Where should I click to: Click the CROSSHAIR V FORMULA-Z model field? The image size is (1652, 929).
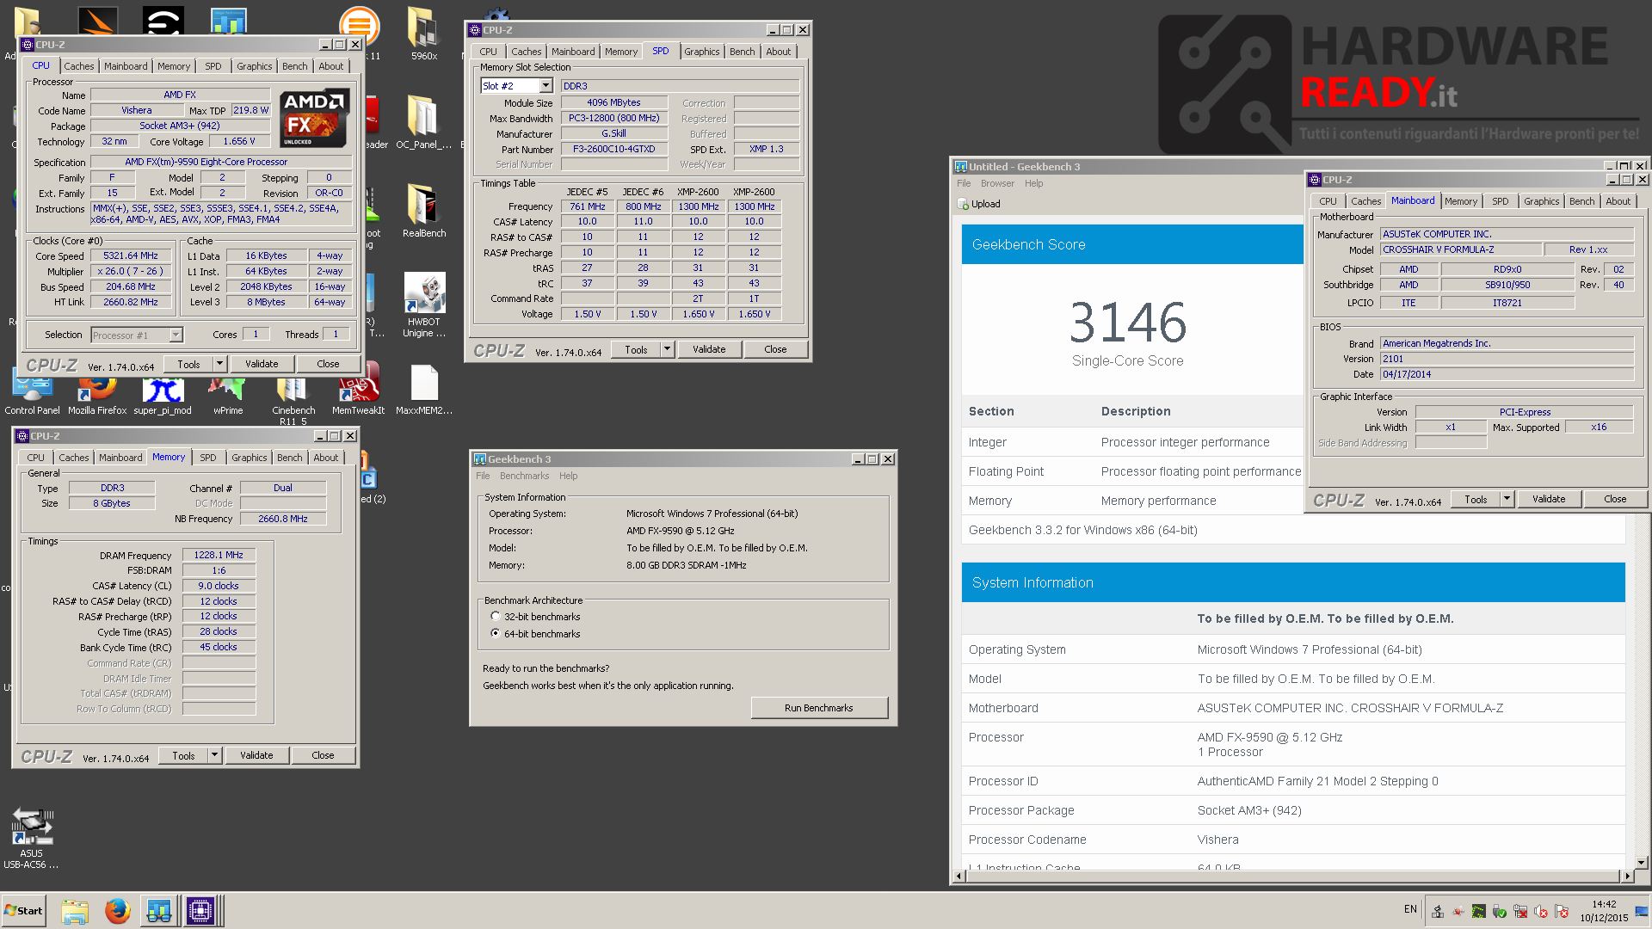tap(1460, 249)
